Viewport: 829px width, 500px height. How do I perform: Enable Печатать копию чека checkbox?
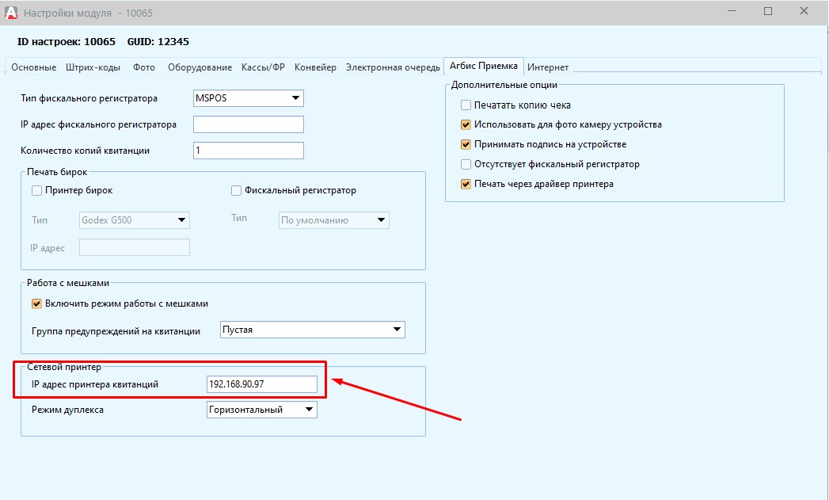click(x=466, y=105)
